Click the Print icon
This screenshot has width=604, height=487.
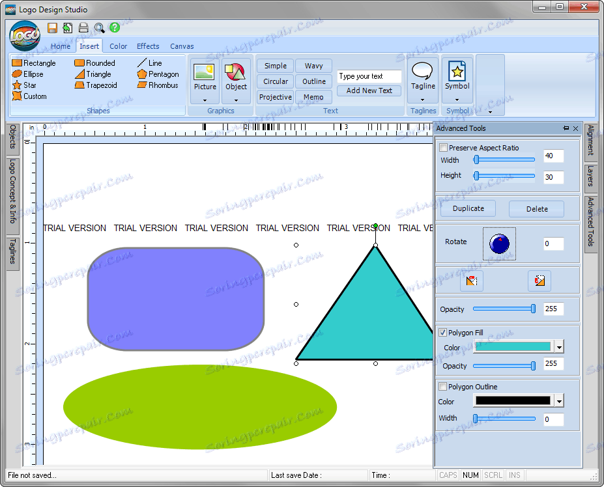pos(83,28)
